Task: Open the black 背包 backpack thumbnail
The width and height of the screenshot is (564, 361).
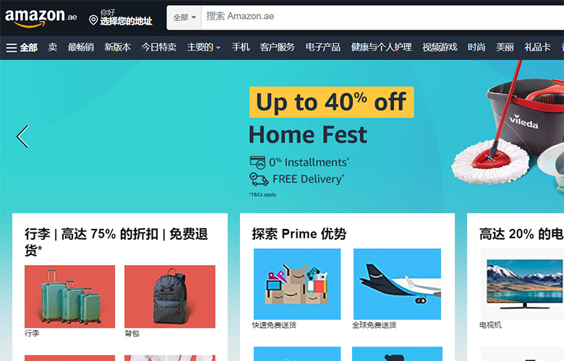Action: [170, 296]
